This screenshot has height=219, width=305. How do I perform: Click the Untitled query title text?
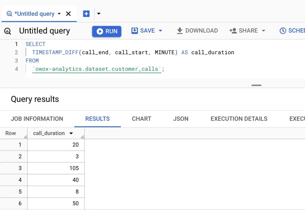pos(45,31)
